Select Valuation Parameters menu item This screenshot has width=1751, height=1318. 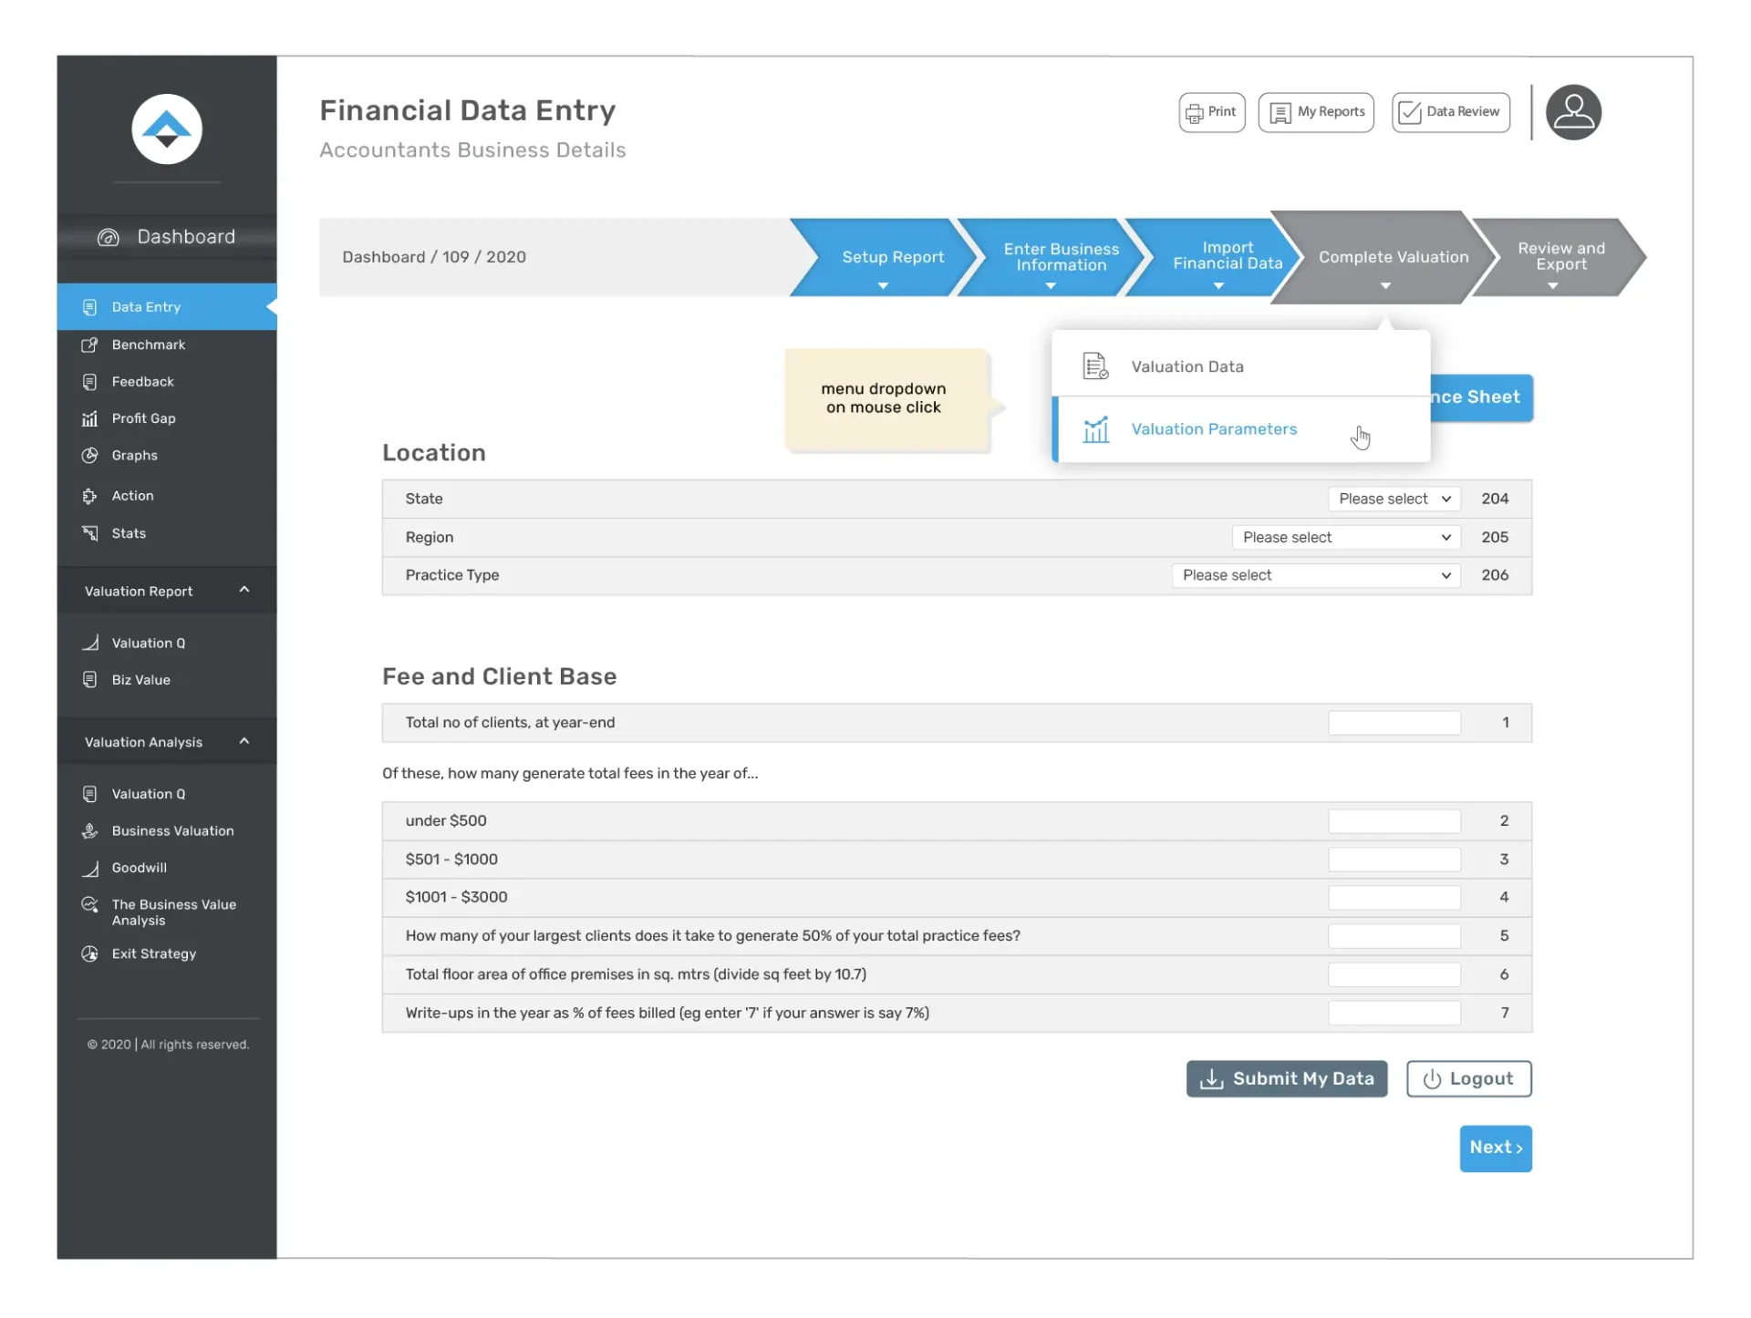tap(1213, 429)
